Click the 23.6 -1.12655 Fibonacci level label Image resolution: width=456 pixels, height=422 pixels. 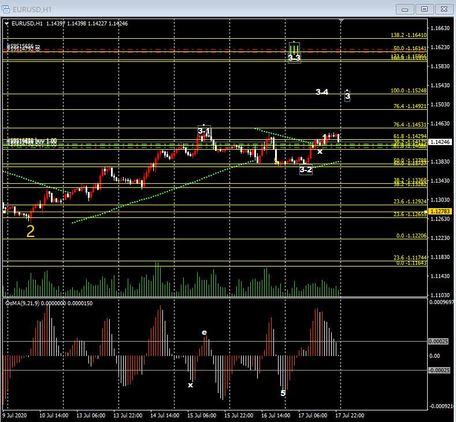pos(410,214)
